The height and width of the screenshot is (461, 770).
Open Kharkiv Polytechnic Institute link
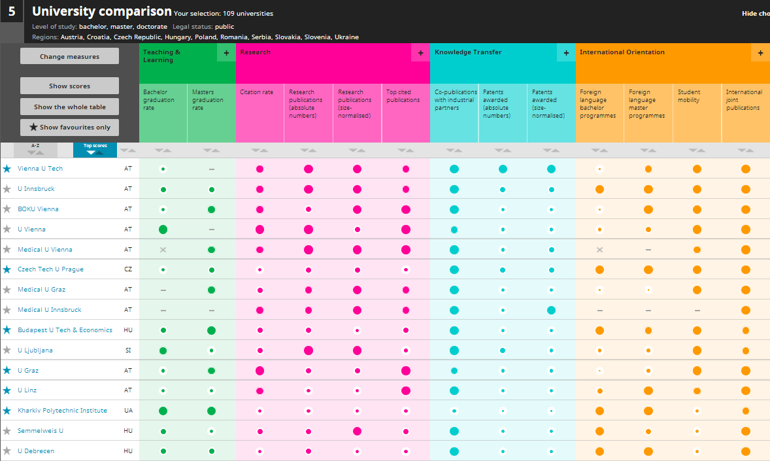(62, 411)
